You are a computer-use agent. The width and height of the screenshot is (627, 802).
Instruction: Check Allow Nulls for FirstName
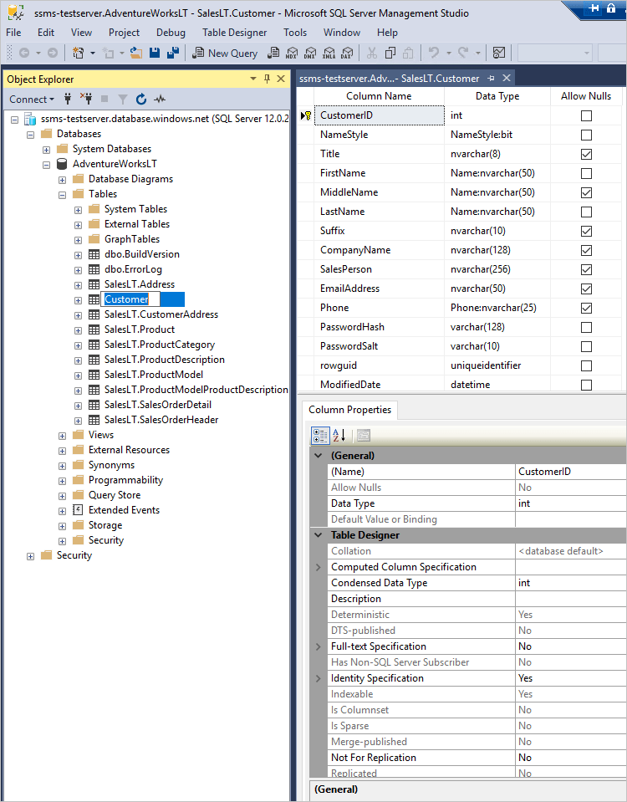(586, 173)
